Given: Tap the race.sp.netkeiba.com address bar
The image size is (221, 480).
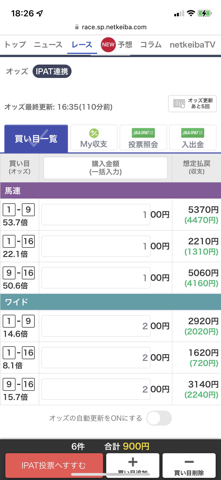Looking at the screenshot, I should [114, 27].
